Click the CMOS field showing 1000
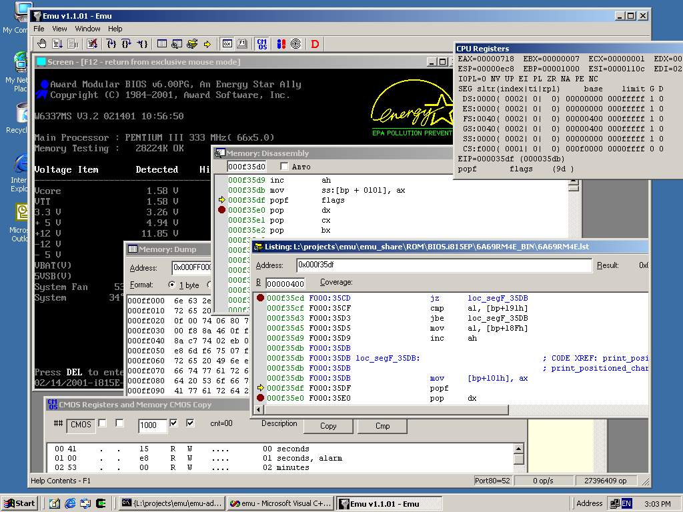The image size is (683, 512). pos(153,425)
